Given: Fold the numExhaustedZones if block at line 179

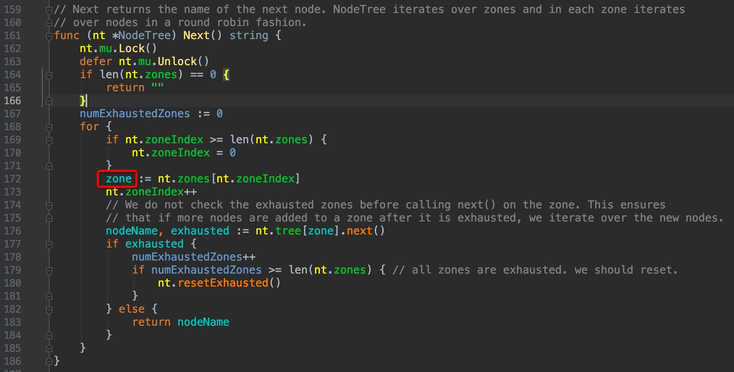Looking at the screenshot, I should pyautogui.click(x=49, y=270).
